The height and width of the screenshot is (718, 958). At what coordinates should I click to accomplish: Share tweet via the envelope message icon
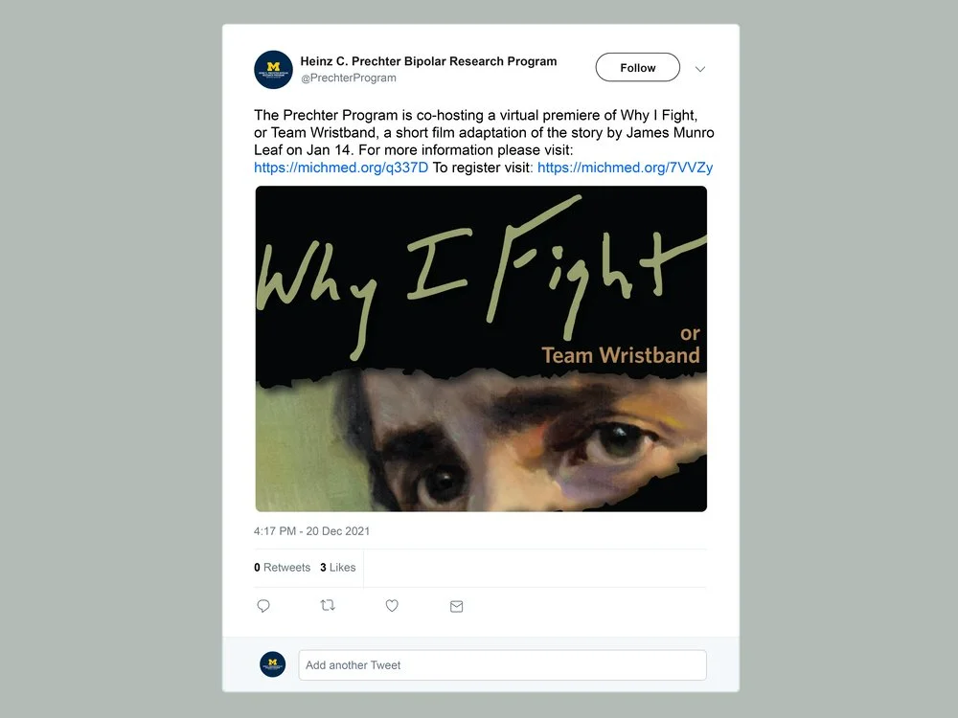tap(456, 606)
